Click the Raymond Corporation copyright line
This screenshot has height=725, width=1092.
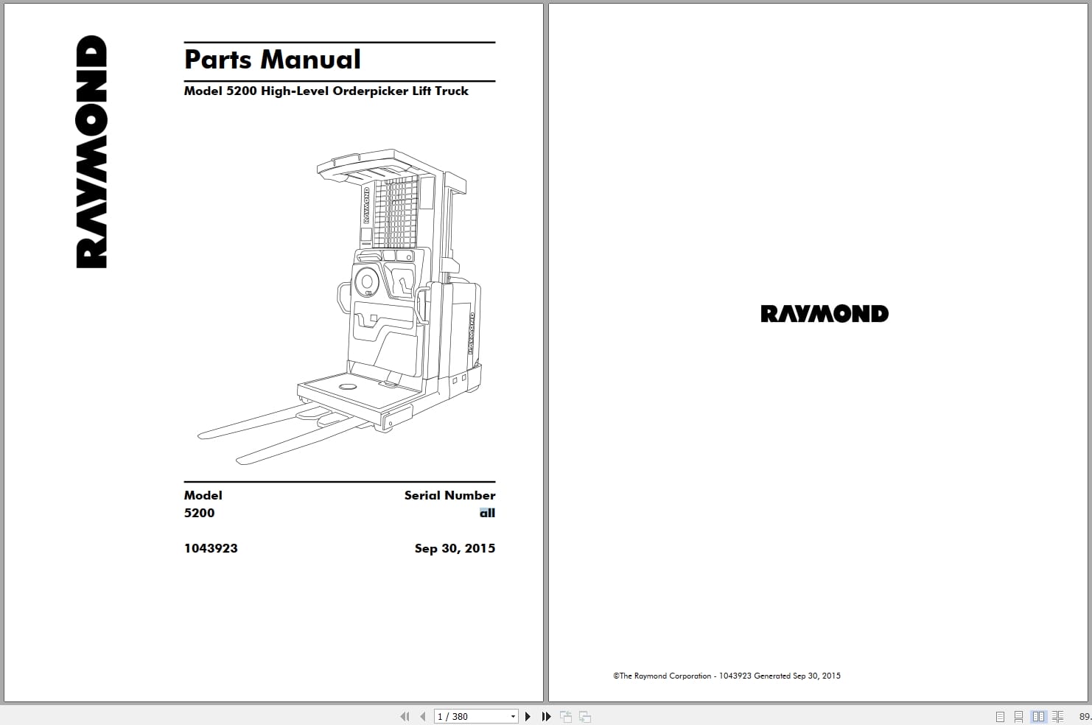pyautogui.click(x=727, y=676)
